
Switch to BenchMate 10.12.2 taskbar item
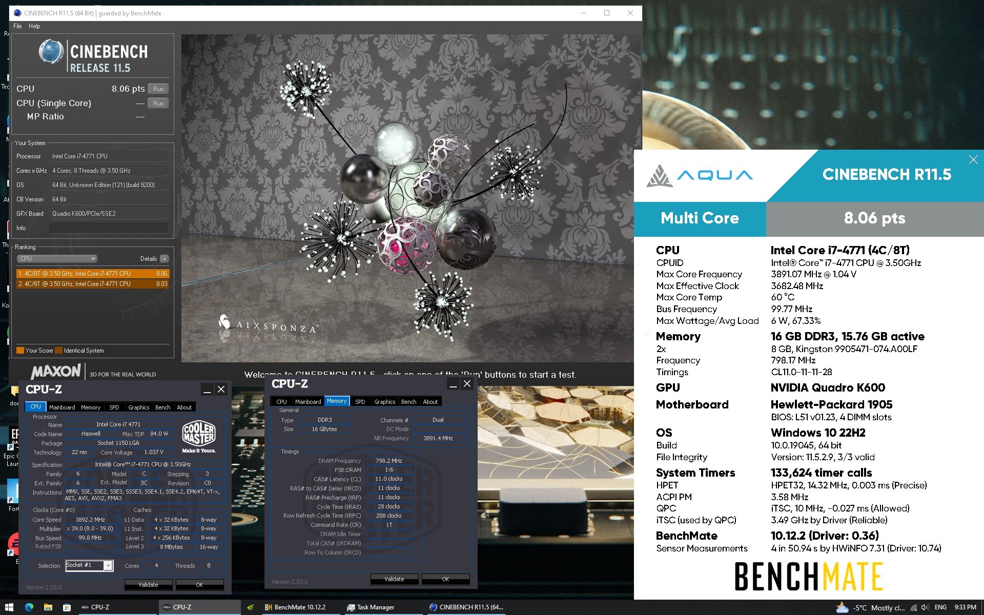(x=301, y=607)
